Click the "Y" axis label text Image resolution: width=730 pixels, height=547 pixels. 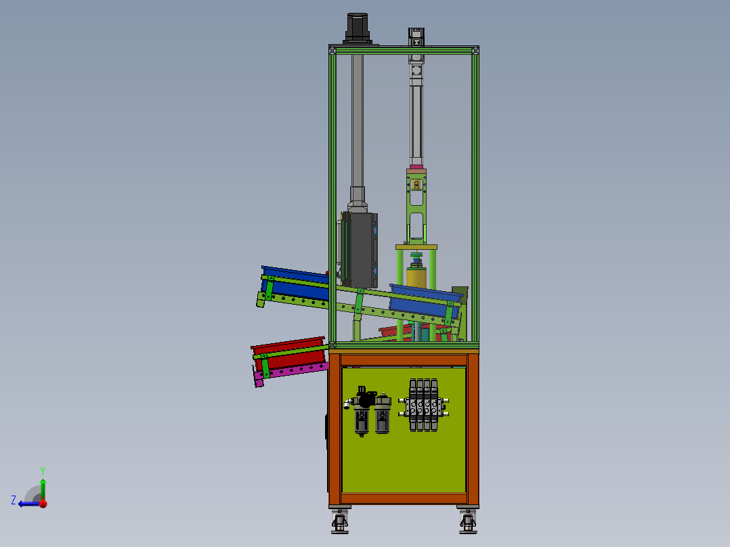tap(43, 471)
